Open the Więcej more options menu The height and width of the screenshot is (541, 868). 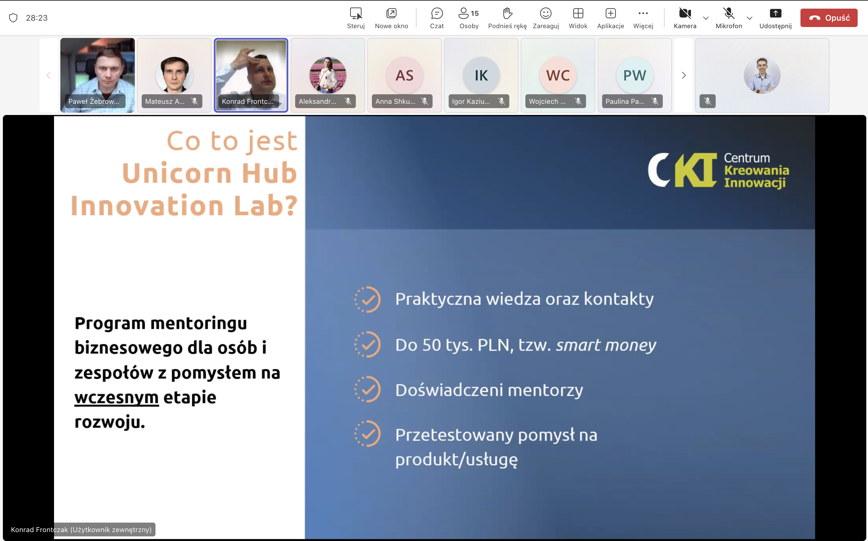point(643,18)
